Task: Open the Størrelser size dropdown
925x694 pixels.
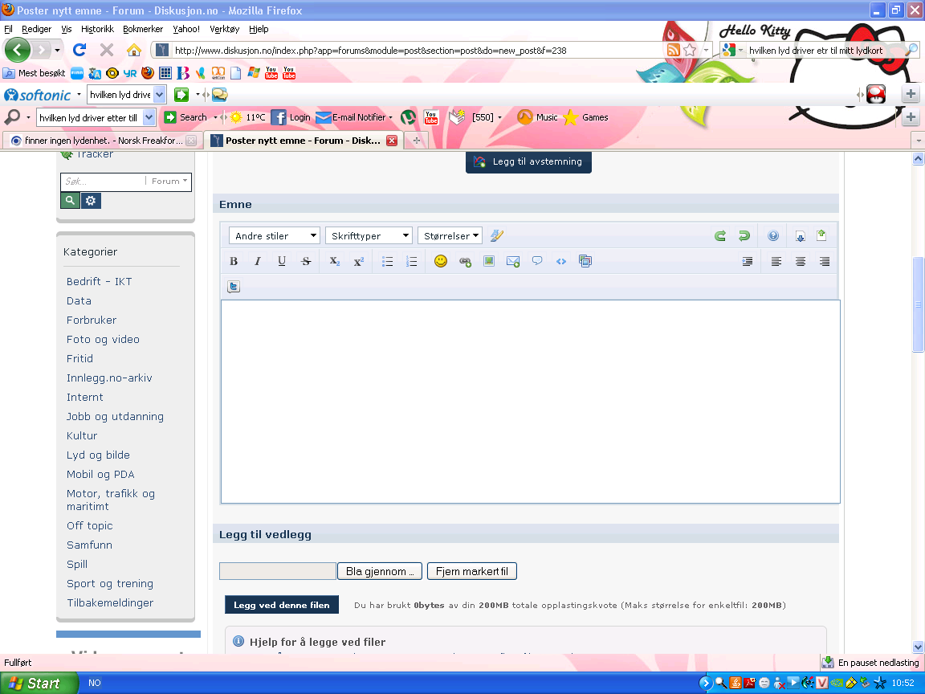Action: (450, 236)
